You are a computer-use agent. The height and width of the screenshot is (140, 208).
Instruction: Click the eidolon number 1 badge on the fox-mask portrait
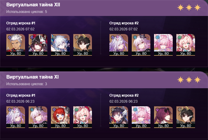pos(45,37)
